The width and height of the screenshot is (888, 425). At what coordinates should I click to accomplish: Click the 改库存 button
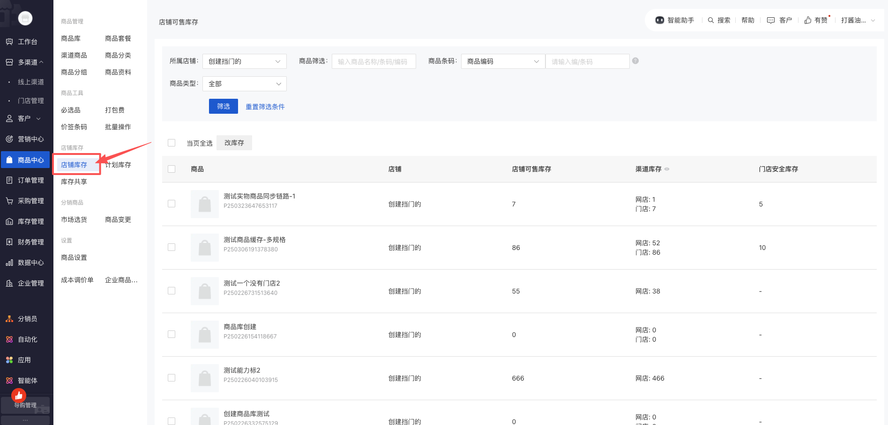234,143
